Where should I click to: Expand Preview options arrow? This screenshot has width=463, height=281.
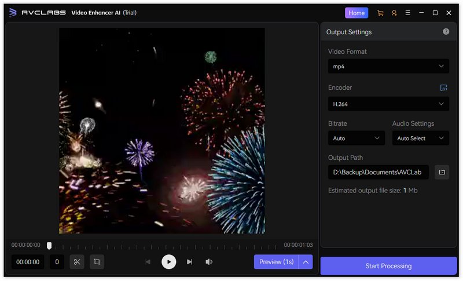tap(306, 262)
